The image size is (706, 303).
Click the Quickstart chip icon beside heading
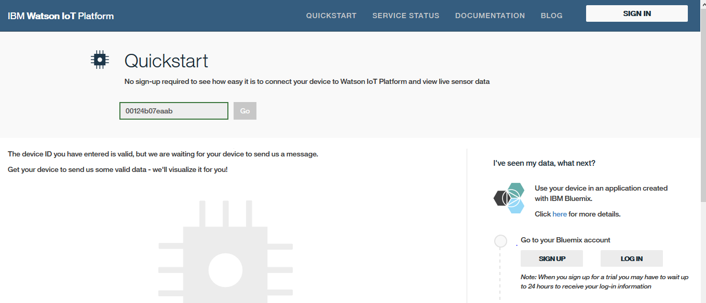click(99, 60)
